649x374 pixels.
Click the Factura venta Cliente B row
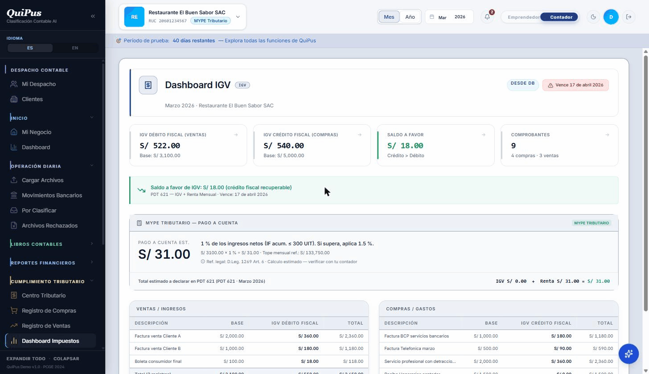(249, 349)
